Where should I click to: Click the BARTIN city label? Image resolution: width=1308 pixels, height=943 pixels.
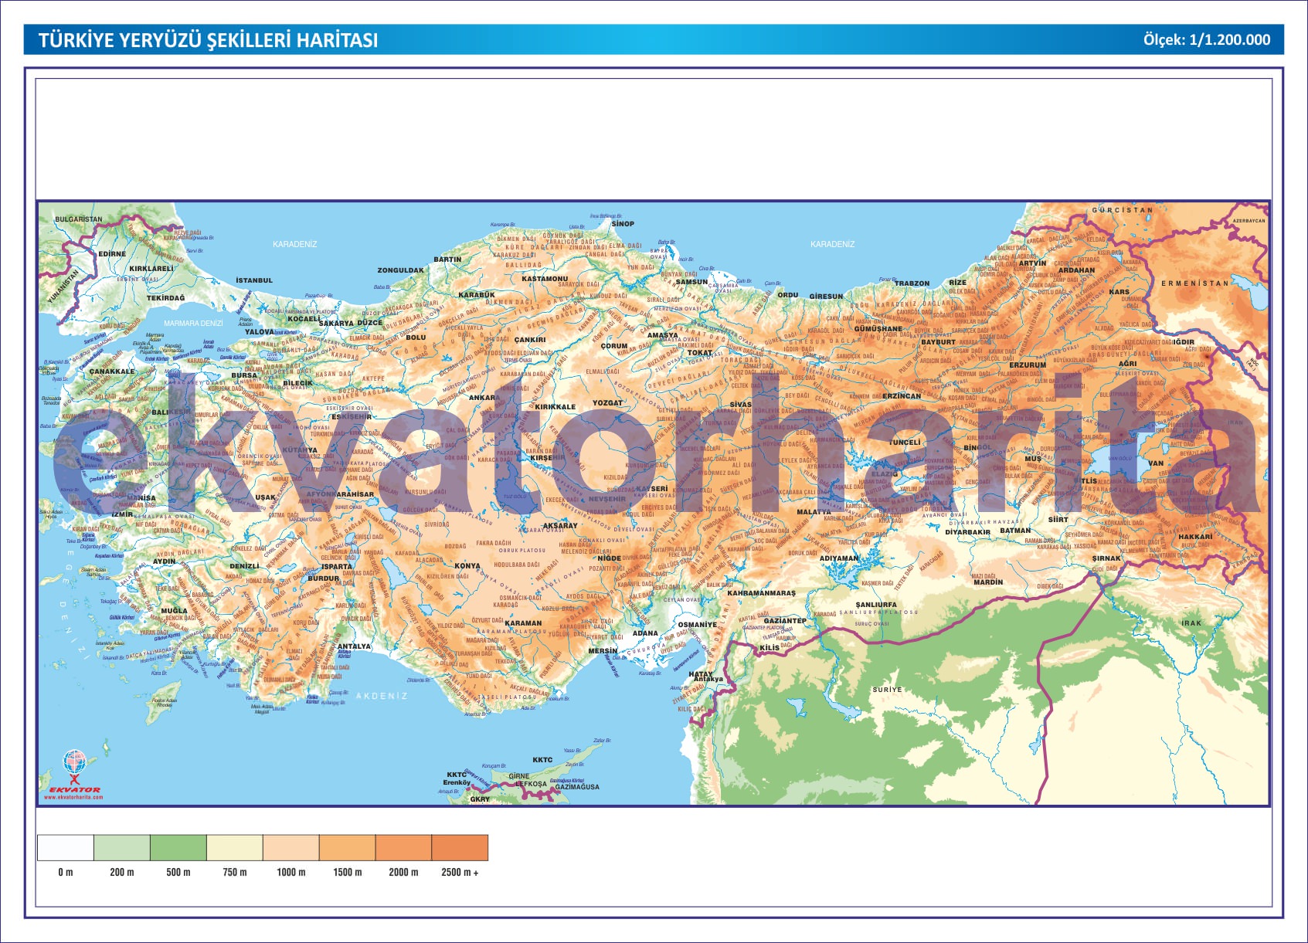[x=447, y=259]
